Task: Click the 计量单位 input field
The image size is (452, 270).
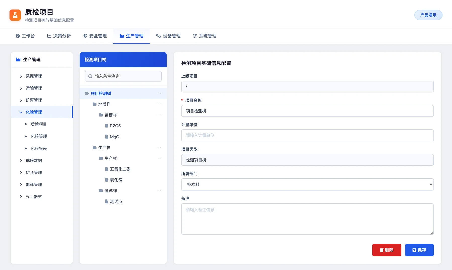Action: click(307, 135)
